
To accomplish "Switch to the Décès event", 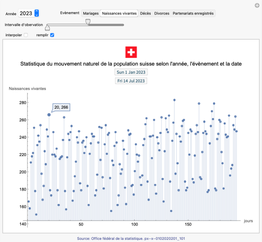I will (145, 14).
